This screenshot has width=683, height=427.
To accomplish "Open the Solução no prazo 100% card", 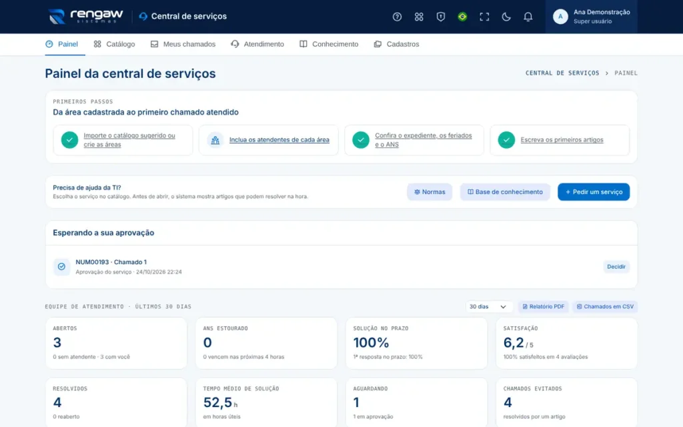I will (416, 344).
